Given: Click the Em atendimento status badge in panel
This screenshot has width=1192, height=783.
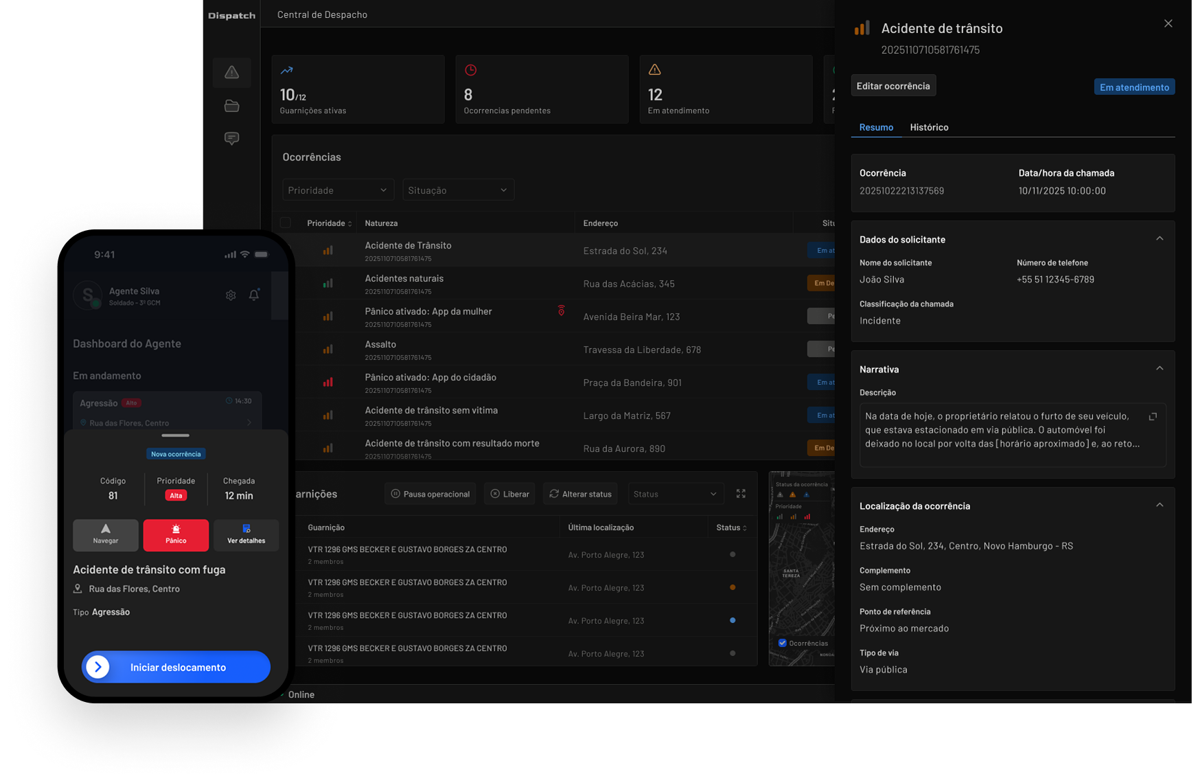Looking at the screenshot, I should pyautogui.click(x=1134, y=87).
